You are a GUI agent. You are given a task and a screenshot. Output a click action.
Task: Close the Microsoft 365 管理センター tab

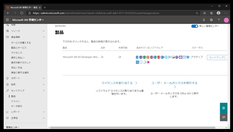[40, 8]
